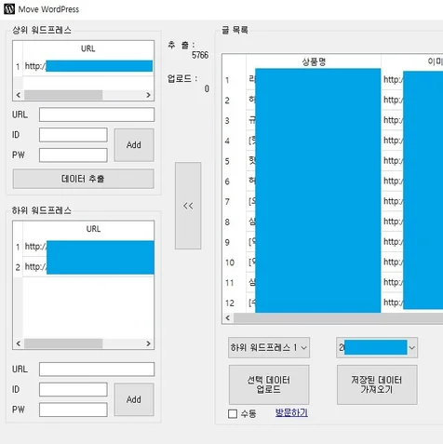Click the URL column header in 상위 워드프레스

pyautogui.click(x=88, y=48)
